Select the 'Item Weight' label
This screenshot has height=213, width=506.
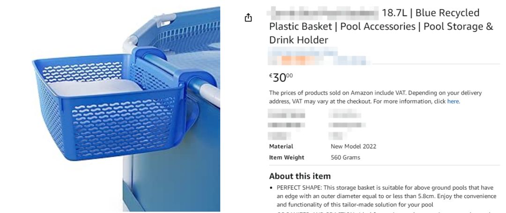(286, 158)
